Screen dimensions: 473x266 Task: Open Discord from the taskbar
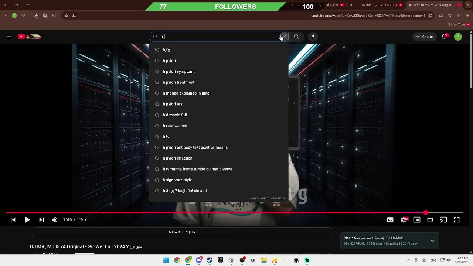[x=199, y=260]
